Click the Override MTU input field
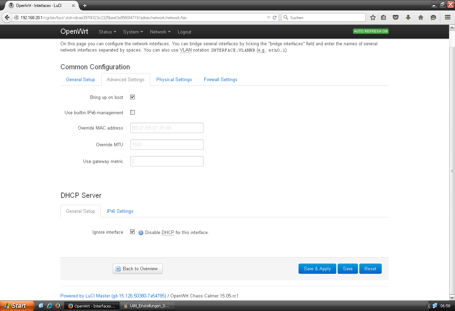 (167, 145)
